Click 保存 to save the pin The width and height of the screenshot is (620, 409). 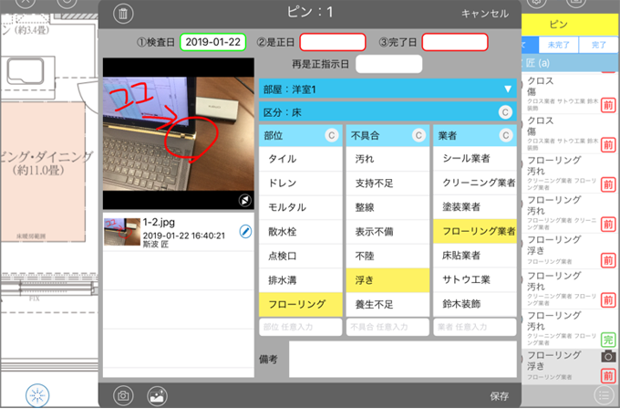coord(500,396)
